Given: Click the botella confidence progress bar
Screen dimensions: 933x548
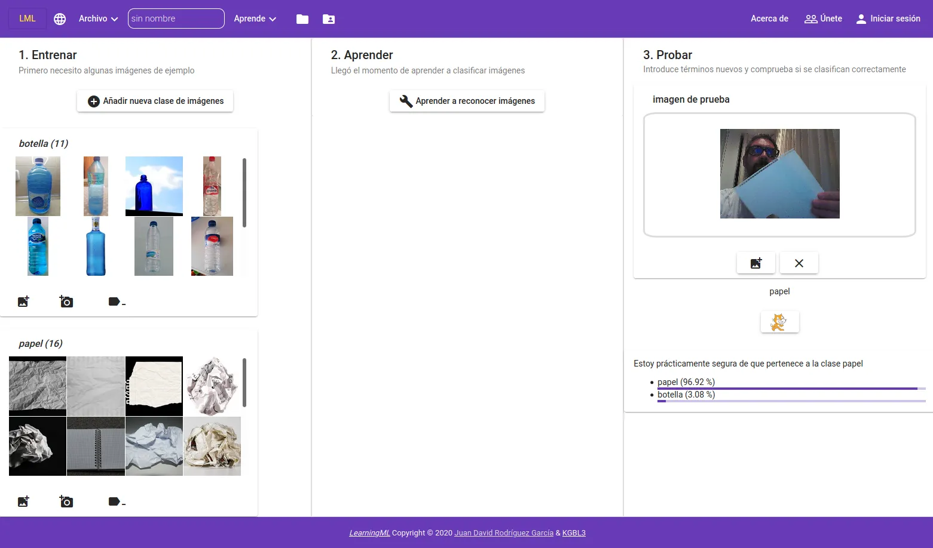Looking at the screenshot, I should [791, 401].
